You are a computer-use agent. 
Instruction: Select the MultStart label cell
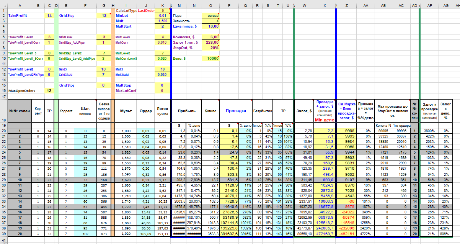tap(126, 26)
